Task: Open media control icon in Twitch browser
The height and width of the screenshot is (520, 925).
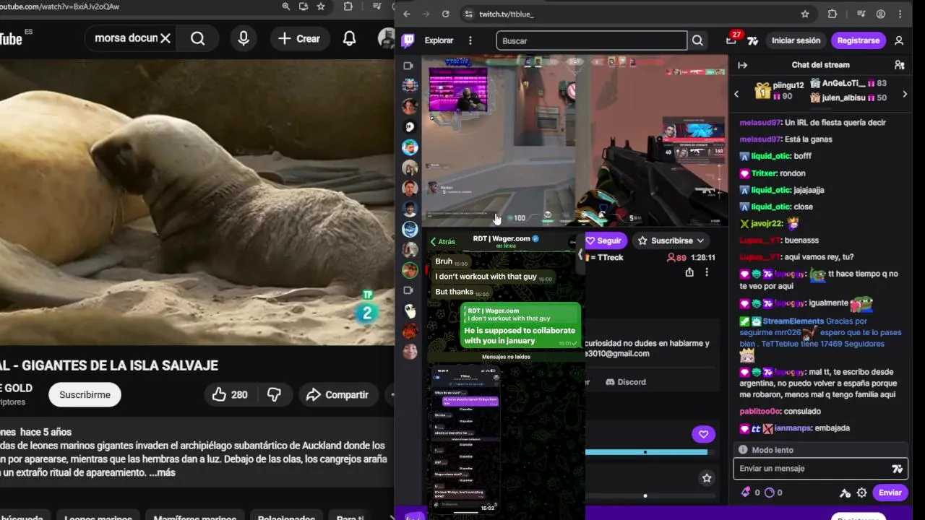Action: tap(861, 14)
